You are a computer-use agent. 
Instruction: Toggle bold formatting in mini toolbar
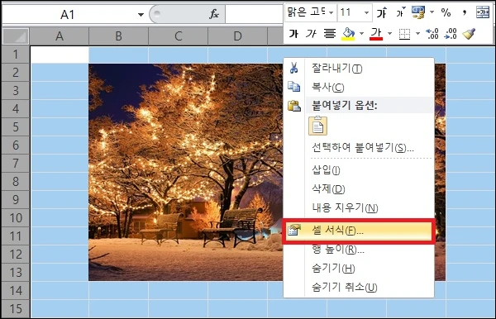point(293,34)
